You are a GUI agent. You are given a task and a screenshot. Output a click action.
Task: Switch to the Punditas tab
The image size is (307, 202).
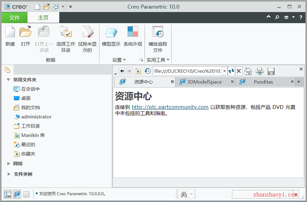(263, 82)
